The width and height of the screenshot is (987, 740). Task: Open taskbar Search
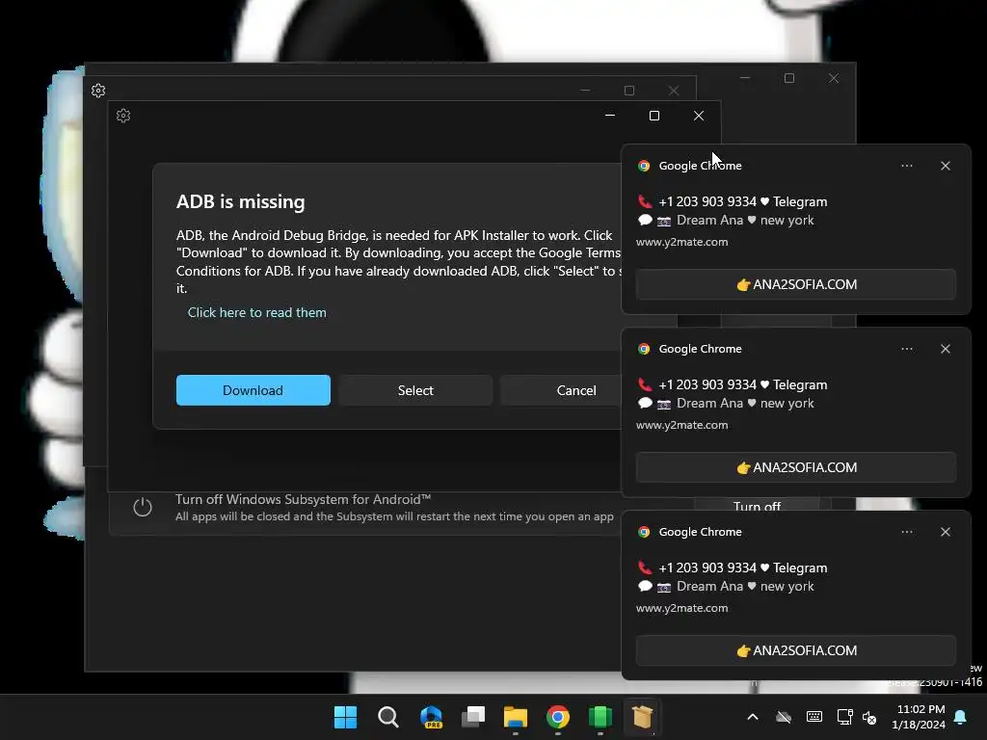pos(388,717)
